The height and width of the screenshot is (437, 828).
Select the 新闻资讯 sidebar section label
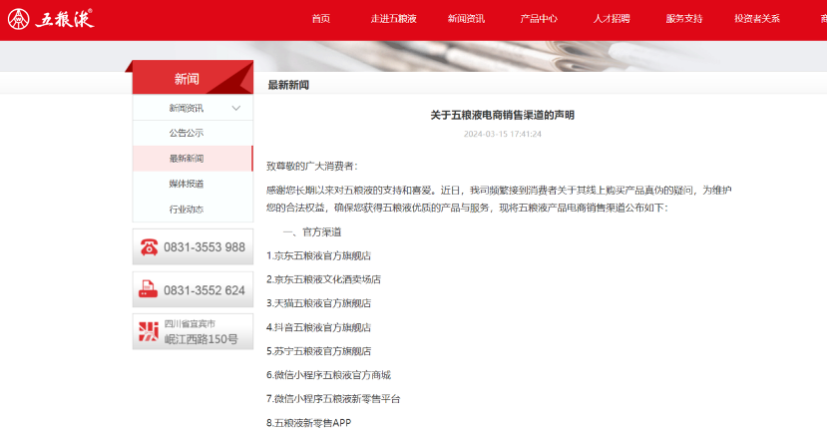point(186,109)
